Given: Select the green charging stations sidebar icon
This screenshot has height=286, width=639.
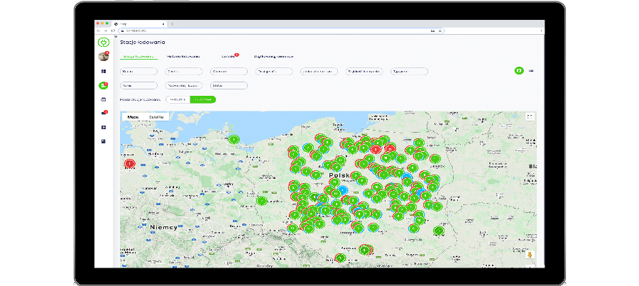Looking at the screenshot, I should (x=104, y=85).
